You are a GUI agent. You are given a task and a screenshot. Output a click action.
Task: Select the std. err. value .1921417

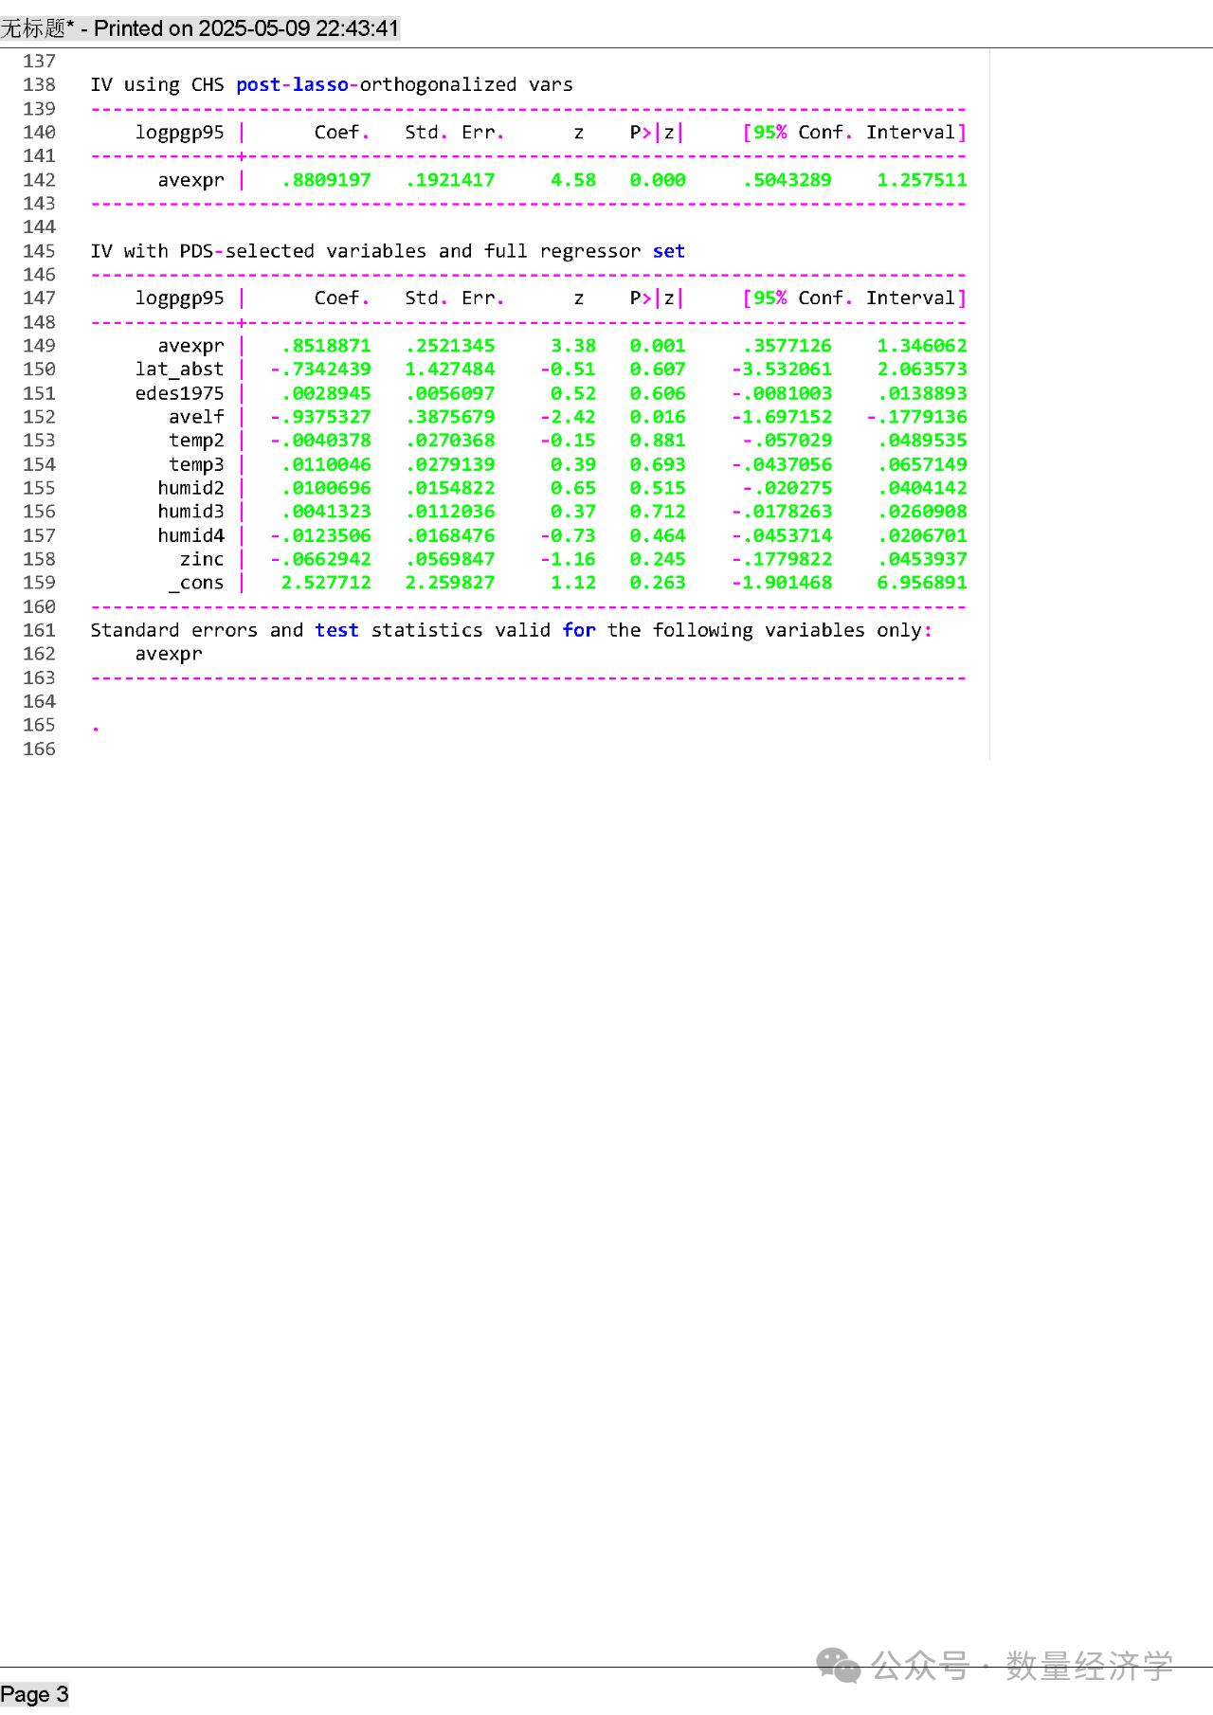(450, 180)
